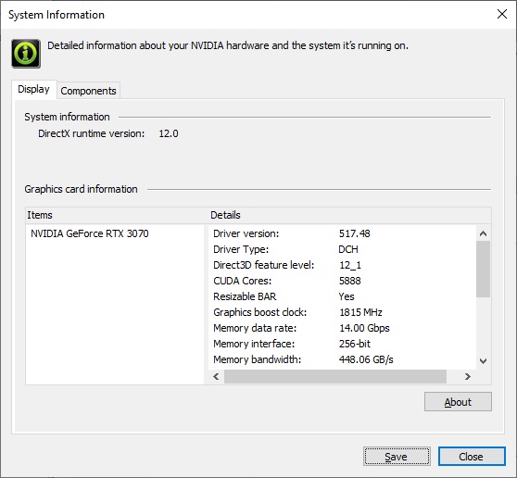The image size is (517, 478).
Task: Click the horizontal scroll right arrow
Action: 467,376
